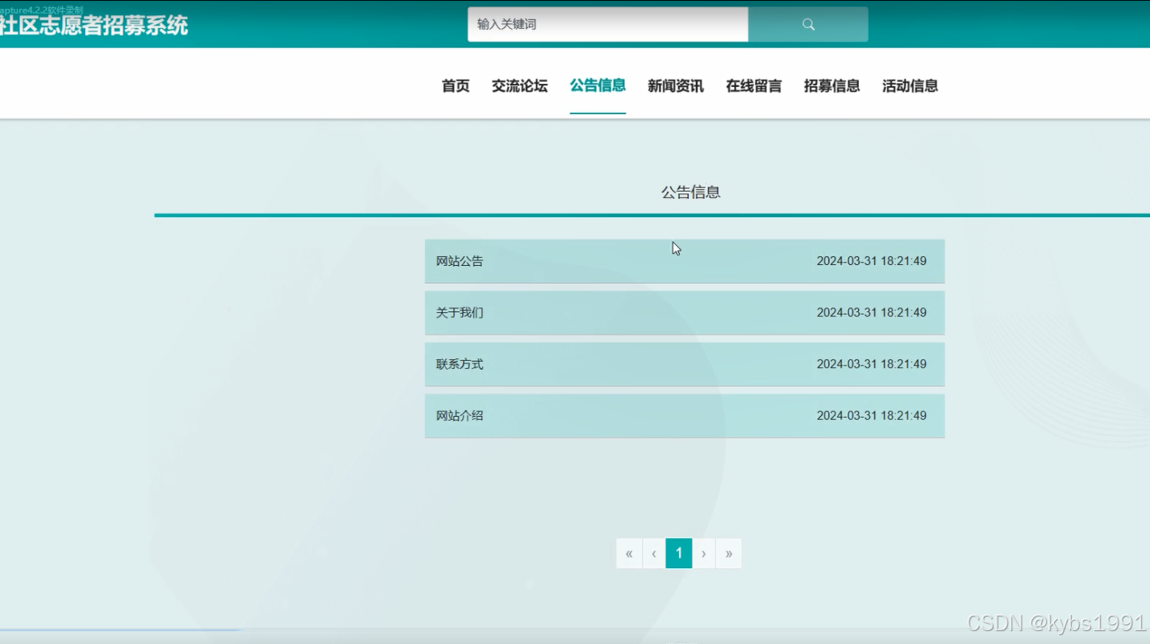Image resolution: width=1150 pixels, height=644 pixels.
Task: Go to the 交流论坛 menu item
Action: pos(519,85)
